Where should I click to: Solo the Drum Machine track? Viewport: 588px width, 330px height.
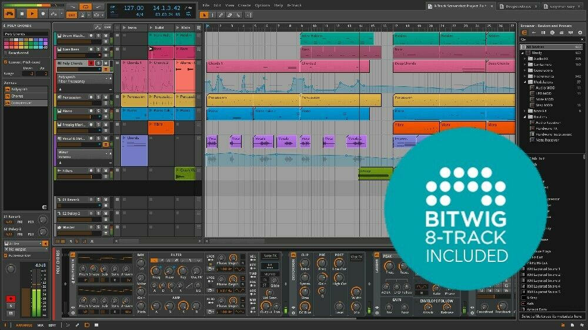(98, 36)
